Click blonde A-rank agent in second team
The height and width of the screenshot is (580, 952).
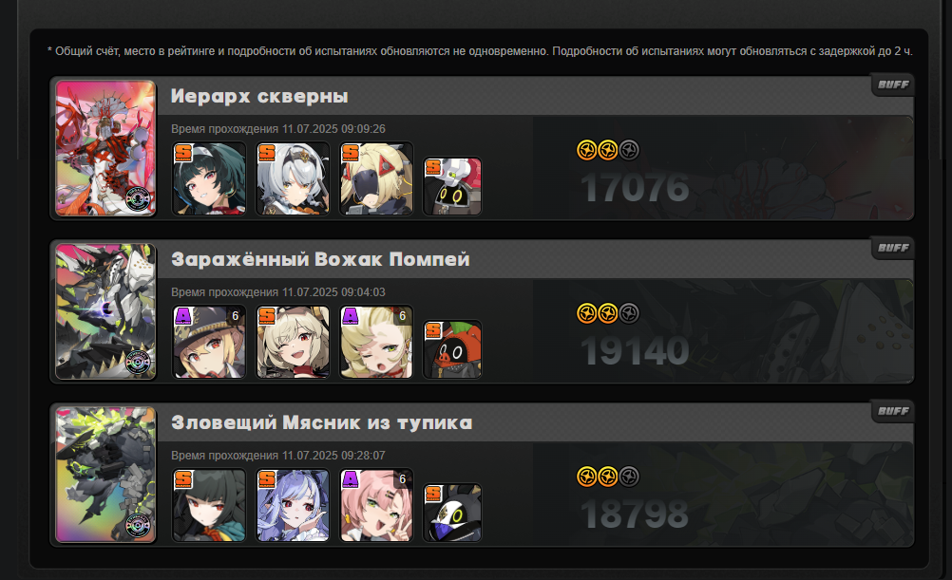point(376,342)
